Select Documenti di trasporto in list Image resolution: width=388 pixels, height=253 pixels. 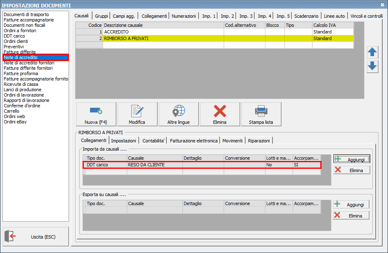(26, 14)
